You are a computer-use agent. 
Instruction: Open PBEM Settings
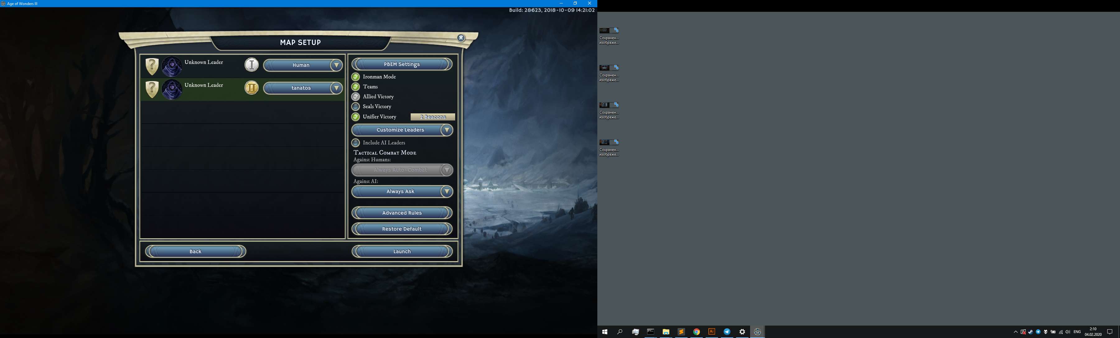402,64
